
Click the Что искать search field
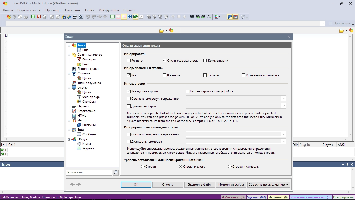(89, 172)
